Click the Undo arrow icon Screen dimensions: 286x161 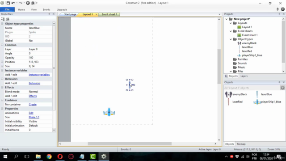[x=13, y=3]
